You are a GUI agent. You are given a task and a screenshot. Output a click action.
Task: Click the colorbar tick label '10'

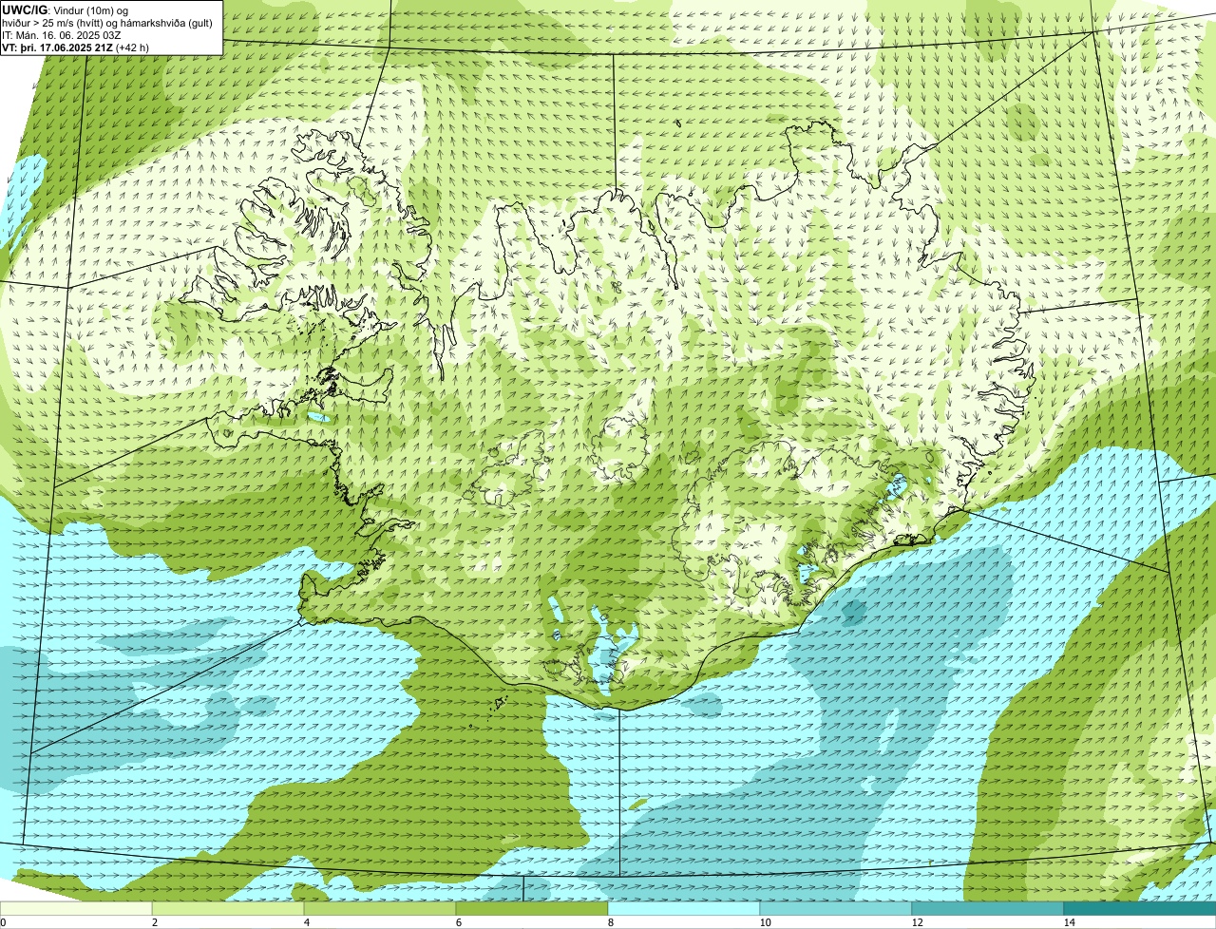click(765, 922)
